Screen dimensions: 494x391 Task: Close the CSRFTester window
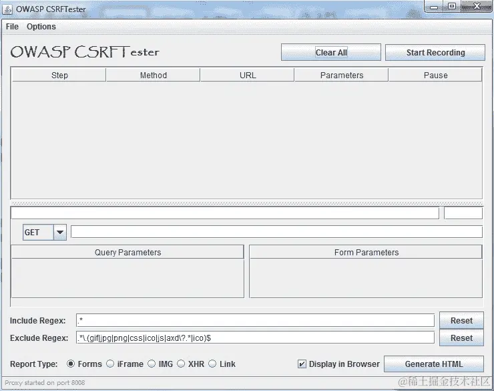click(477, 6)
